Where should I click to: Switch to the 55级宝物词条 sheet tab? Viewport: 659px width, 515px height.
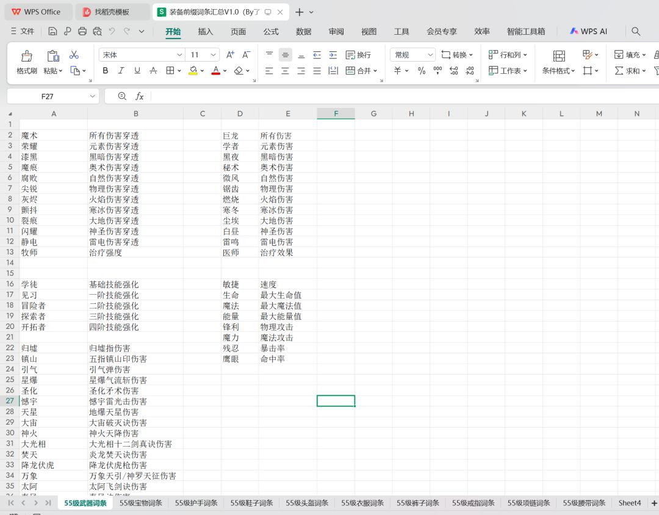pyautogui.click(x=140, y=503)
